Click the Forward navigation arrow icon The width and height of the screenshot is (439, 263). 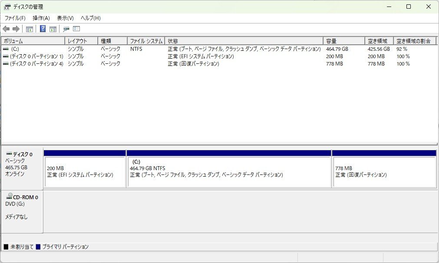point(16,29)
